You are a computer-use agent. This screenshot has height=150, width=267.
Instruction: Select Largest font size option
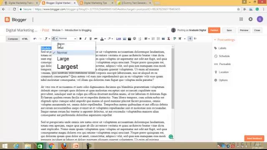coord(73,67)
